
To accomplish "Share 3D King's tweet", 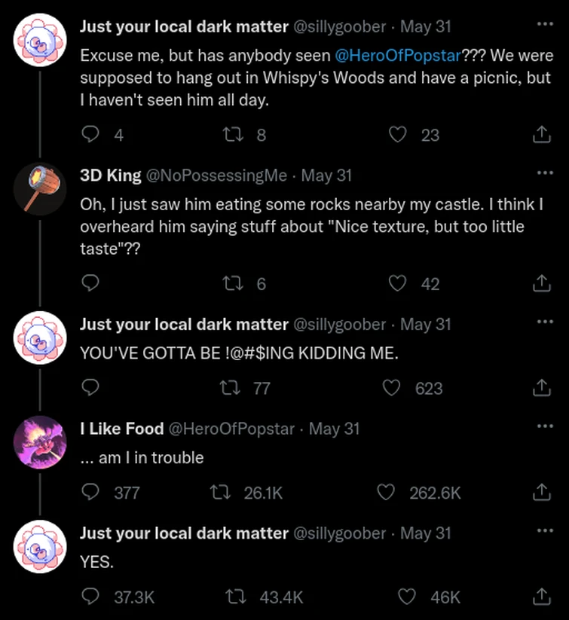I will pyautogui.click(x=541, y=284).
